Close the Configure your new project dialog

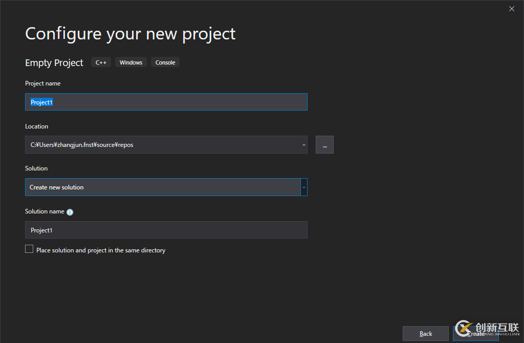tap(512, 9)
